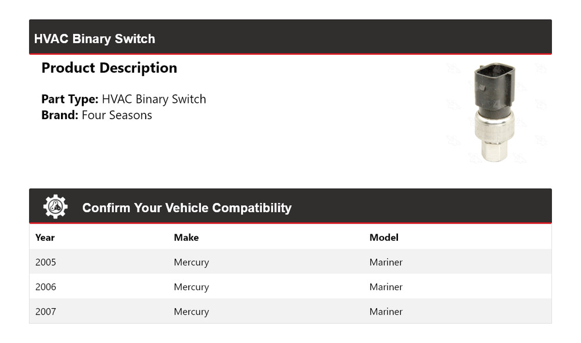The height and width of the screenshot is (343, 581).
Task: Click the Model column header
Action: (x=384, y=237)
